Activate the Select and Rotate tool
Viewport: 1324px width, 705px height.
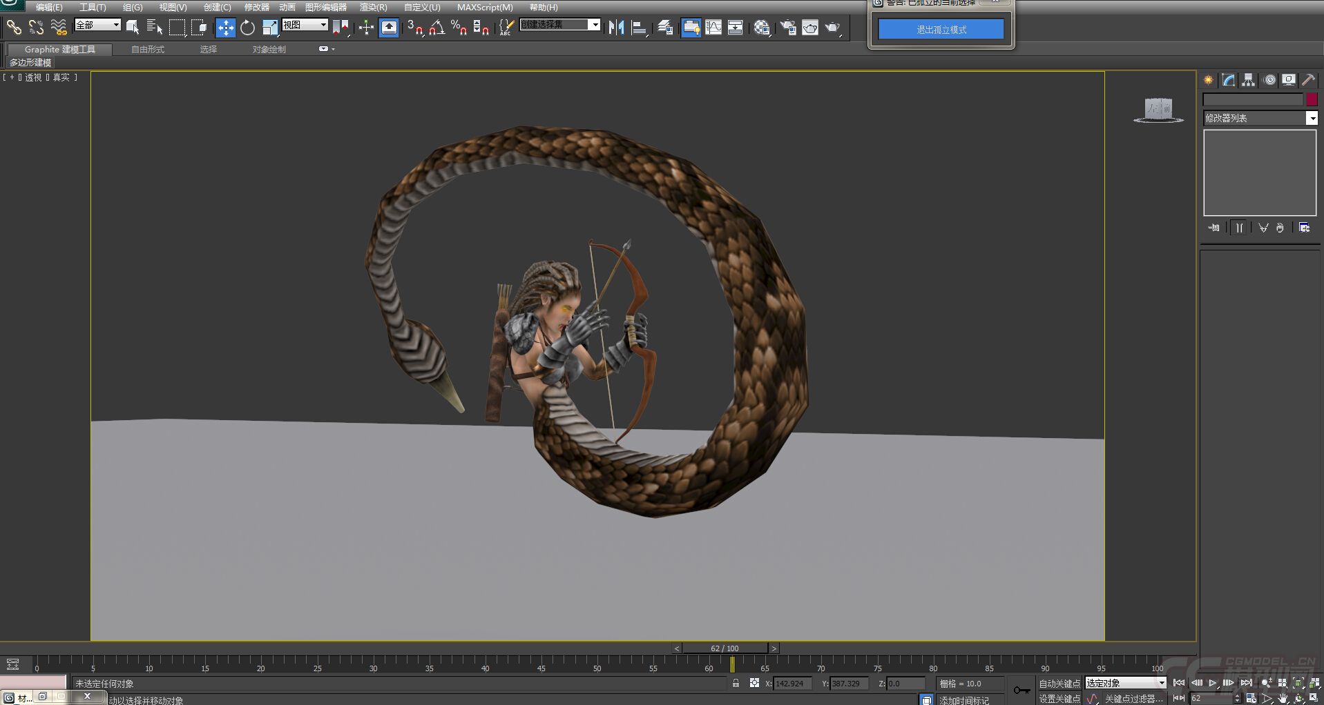247,28
